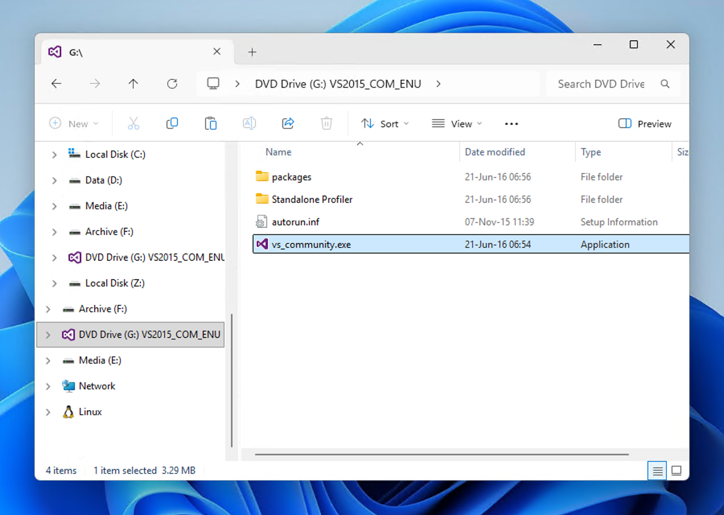Click the Rename icon in toolbar
The width and height of the screenshot is (724, 515).
tap(249, 124)
